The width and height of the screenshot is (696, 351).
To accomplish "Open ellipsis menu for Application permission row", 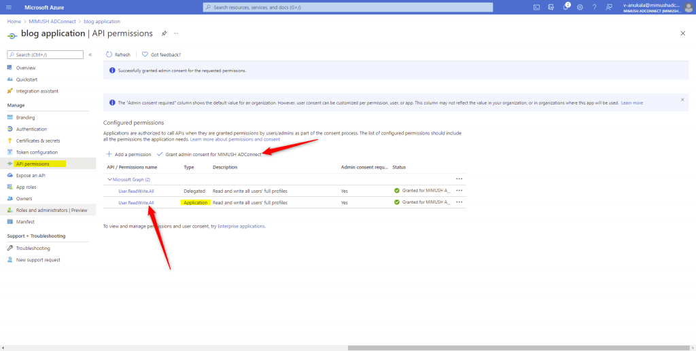I will pos(459,202).
